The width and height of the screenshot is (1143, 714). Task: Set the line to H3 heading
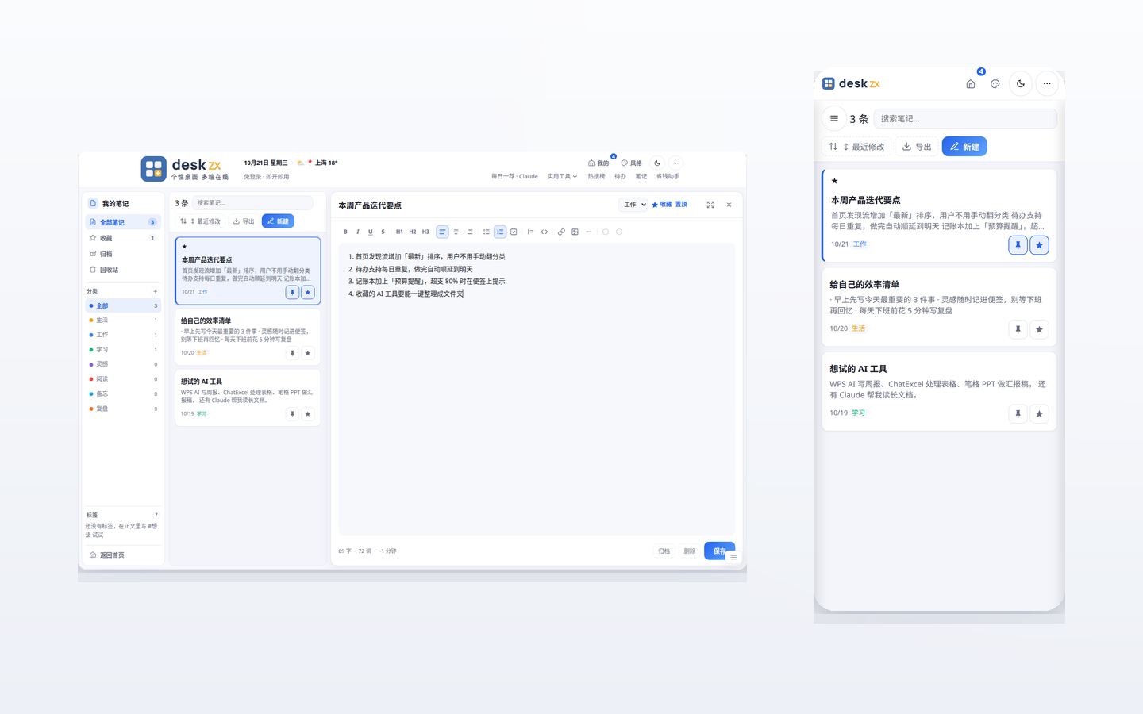pos(425,232)
